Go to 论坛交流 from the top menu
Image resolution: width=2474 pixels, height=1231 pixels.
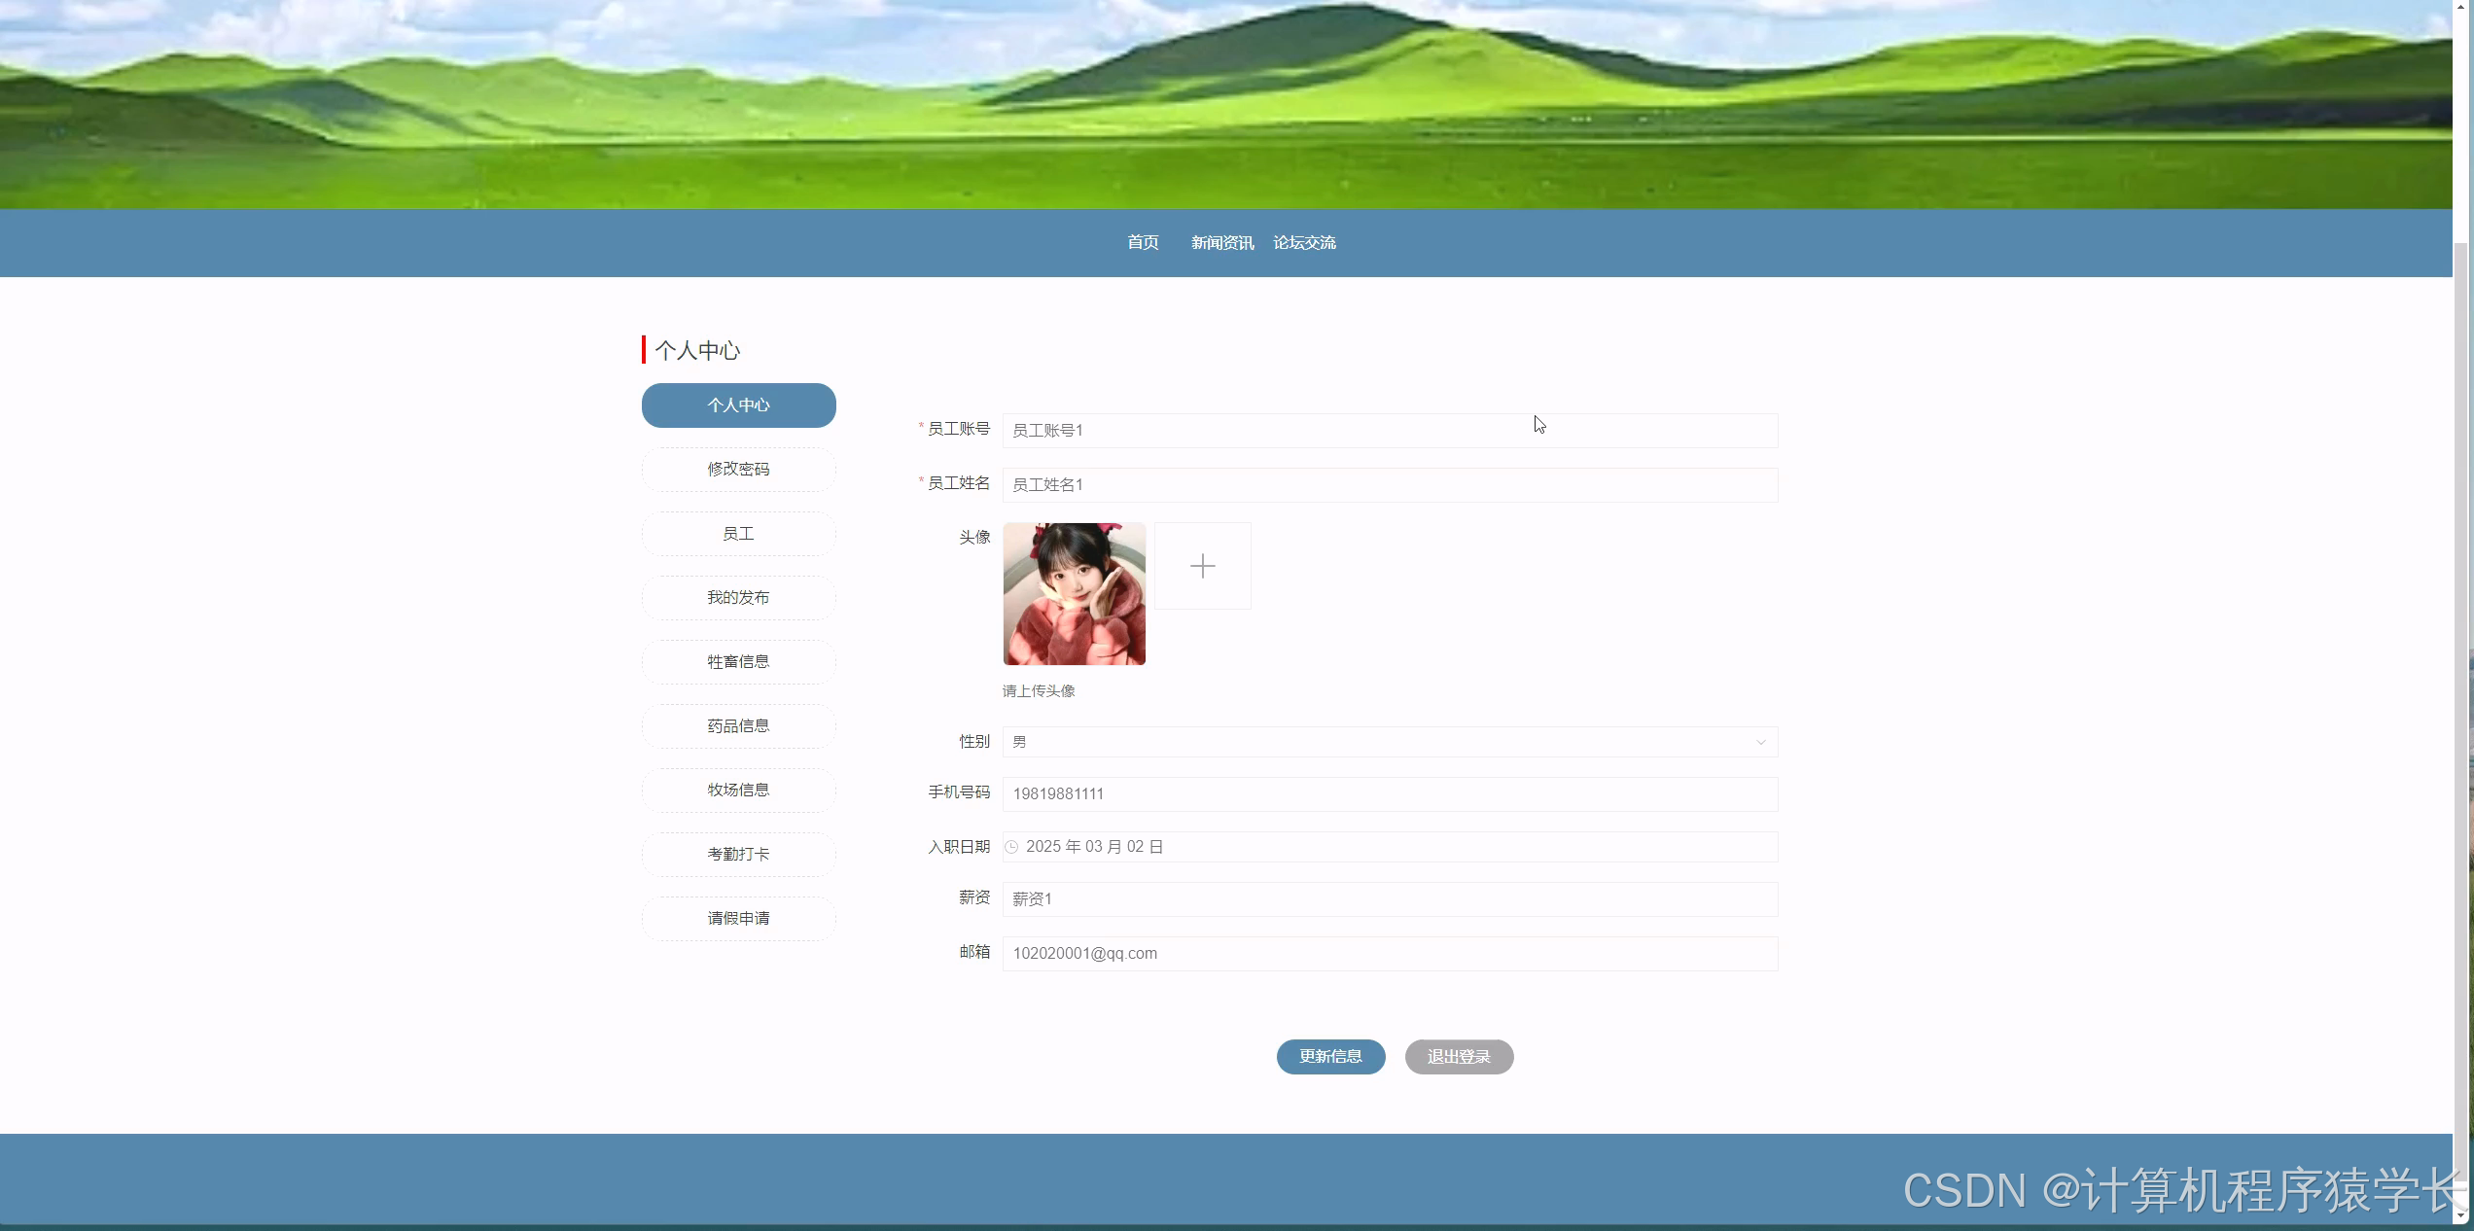coord(1304,242)
